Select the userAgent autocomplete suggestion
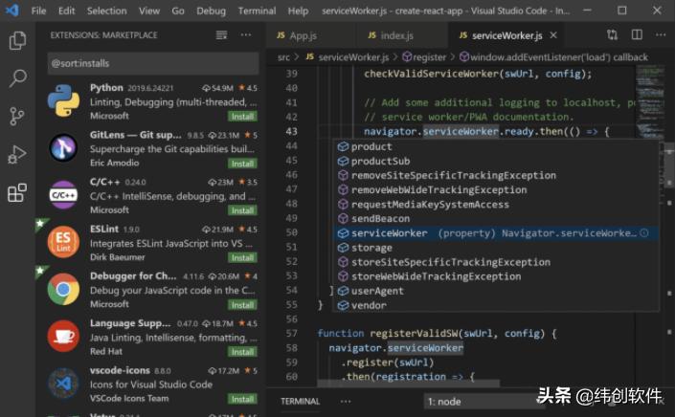Screen dimensions: 675x417 click(x=376, y=291)
